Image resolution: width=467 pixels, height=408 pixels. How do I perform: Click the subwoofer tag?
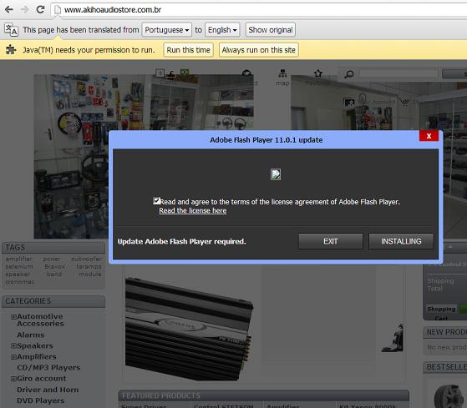click(x=86, y=259)
